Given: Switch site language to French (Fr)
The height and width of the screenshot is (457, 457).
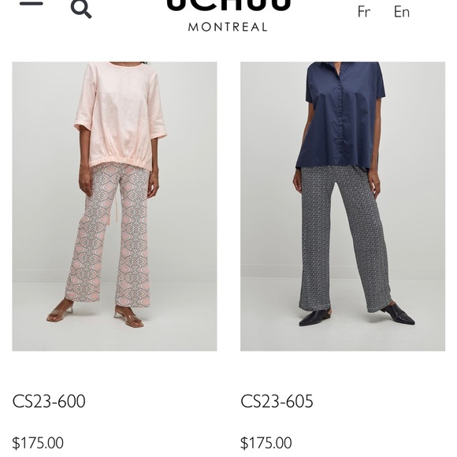Looking at the screenshot, I should point(364,12).
